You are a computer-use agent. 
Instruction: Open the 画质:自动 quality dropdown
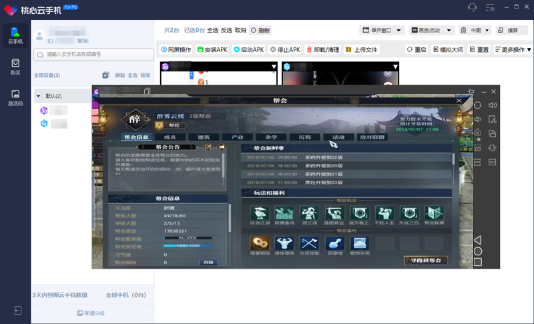[431, 30]
